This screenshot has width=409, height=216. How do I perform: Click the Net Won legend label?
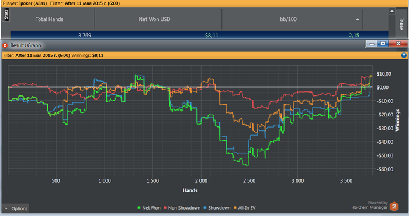pyautogui.click(x=151, y=208)
